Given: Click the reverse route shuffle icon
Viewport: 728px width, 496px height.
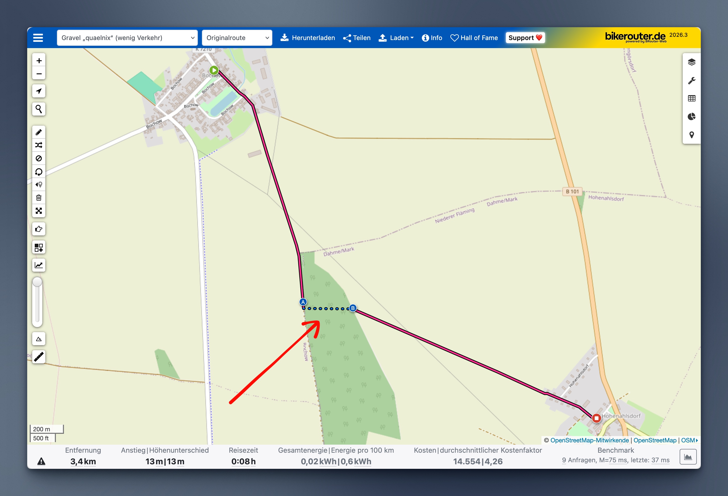Looking at the screenshot, I should click(39, 145).
